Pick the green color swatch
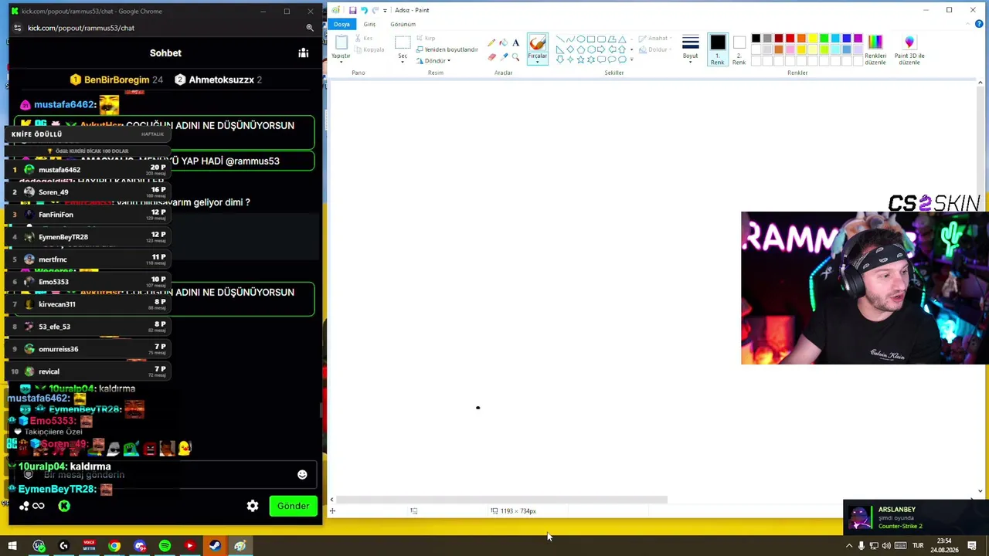The height and width of the screenshot is (556, 989). point(824,39)
